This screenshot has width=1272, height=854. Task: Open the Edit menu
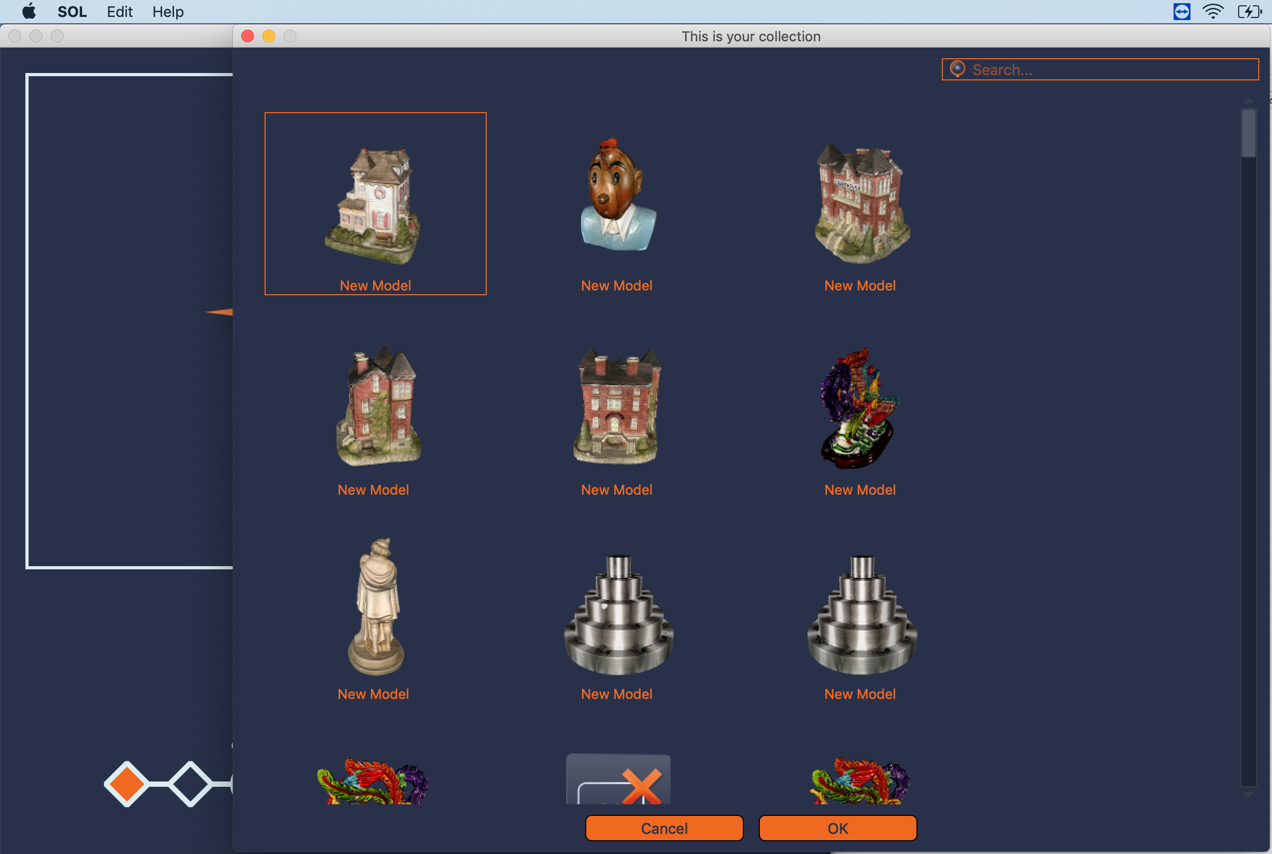click(x=119, y=12)
